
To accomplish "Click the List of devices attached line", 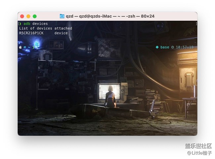I will pyautogui.click(x=45, y=28).
